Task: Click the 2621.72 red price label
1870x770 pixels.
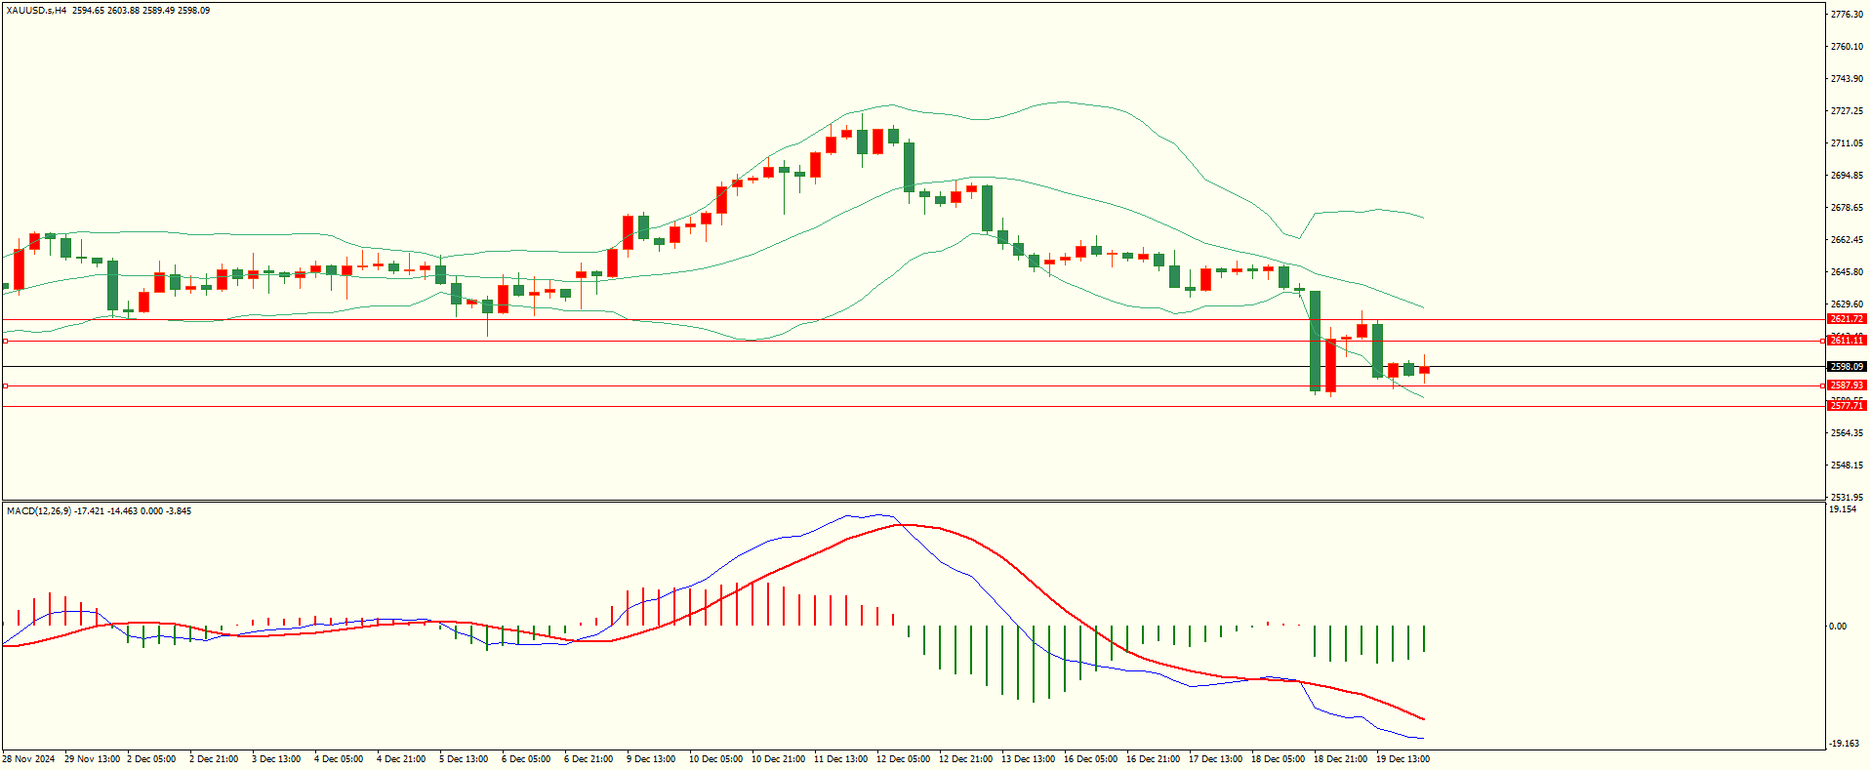Action: click(x=1847, y=319)
